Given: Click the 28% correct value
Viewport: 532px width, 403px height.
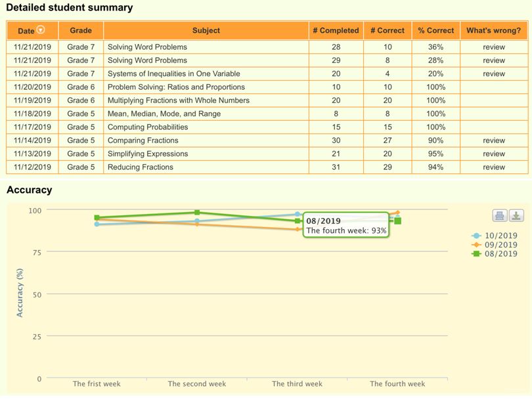Looking at the screenshot, I should click(435, 60).
